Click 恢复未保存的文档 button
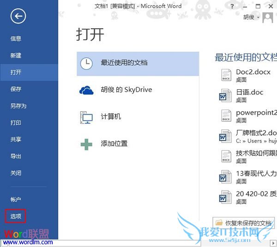 pyautogui.click(x=244, y=223)
